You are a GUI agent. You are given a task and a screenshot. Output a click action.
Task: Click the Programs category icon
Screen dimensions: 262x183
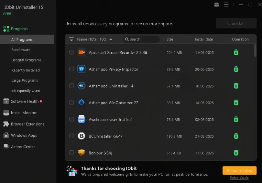(6, 29)
